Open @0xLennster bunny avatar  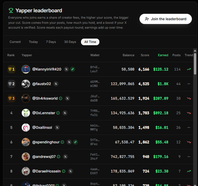(26, 113)
